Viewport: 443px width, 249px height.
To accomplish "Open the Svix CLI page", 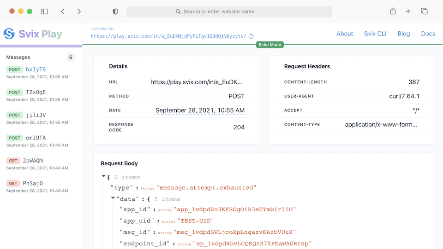I will click(x=375, y=34).
